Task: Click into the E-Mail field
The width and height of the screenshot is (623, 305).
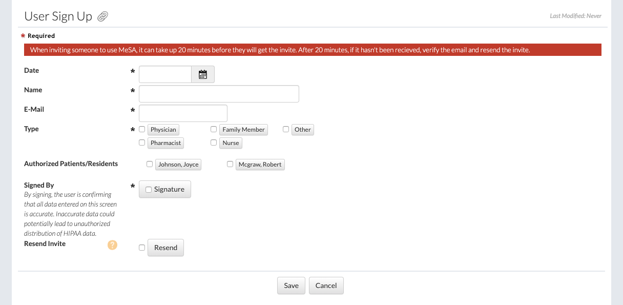Action: [x=183, y=113]
